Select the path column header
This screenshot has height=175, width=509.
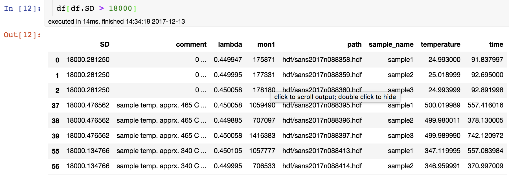[354, 44]
